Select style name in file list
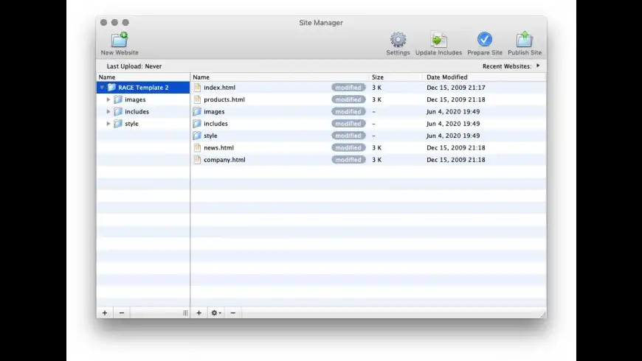 click(210, 136)
